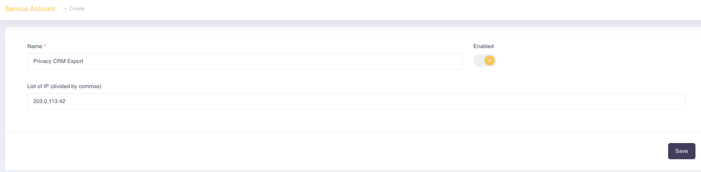Click the bullet separator before Create
This screenshot has width=701, height=172.
[65, 9]
